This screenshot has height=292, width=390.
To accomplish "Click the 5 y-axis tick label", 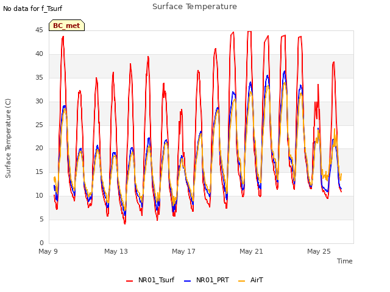I will 41,219.
